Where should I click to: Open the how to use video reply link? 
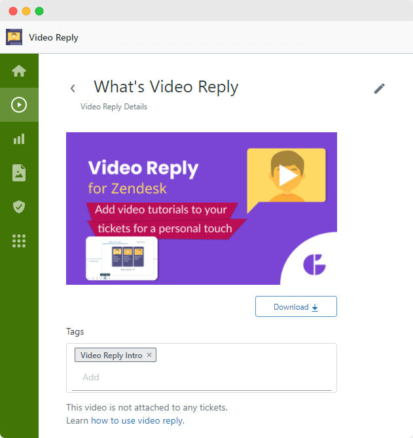(x=137, y=420)
